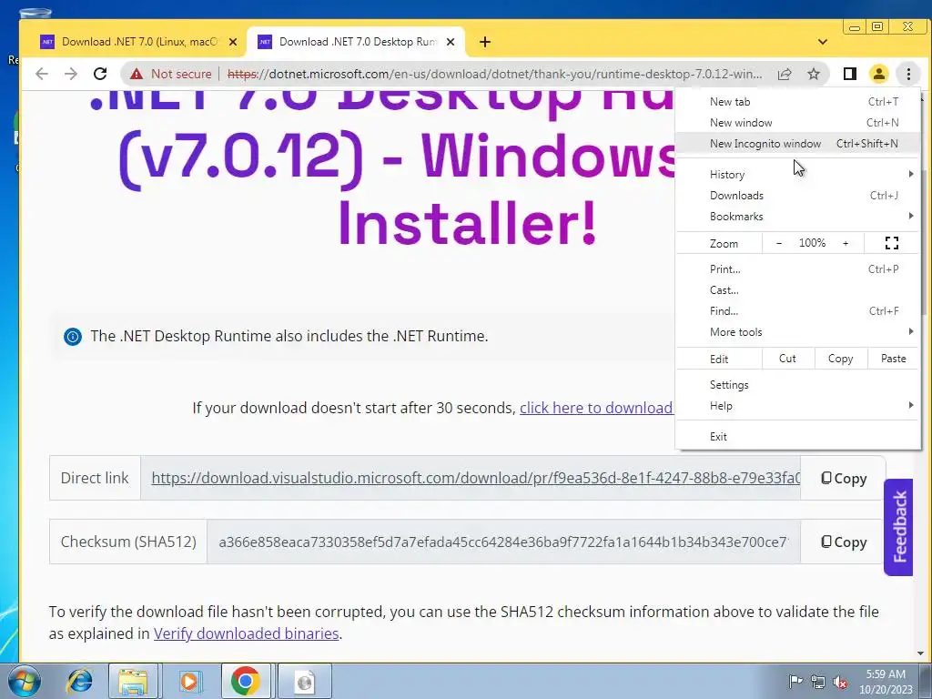
Task: Open a New Incognito window
Action: point(797,143)
